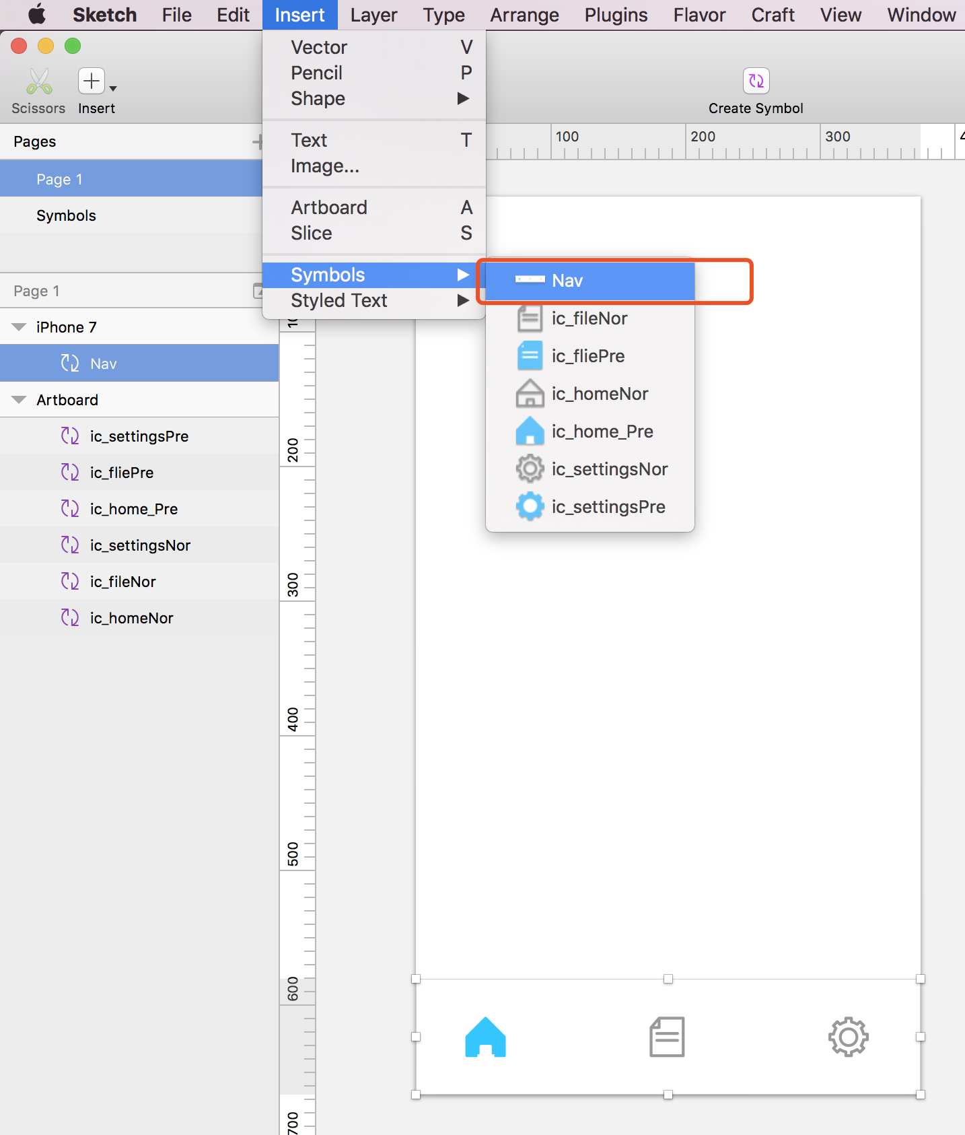This screenshot has width=965, height=1135.
Task: Select the ic_home_Pre layer
Action: tap(139, 509)
